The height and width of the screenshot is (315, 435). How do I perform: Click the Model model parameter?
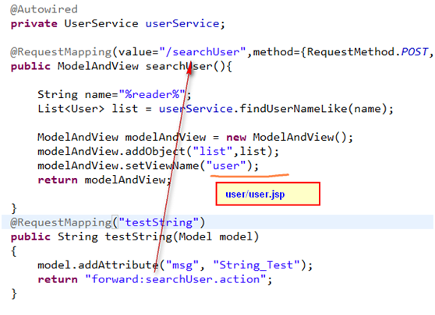click(x=215, y=237)
